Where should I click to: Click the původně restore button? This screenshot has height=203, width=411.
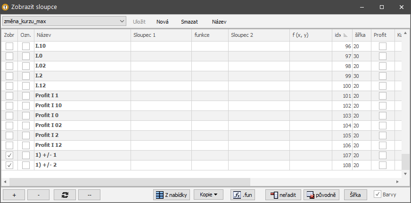coord(322,195)
